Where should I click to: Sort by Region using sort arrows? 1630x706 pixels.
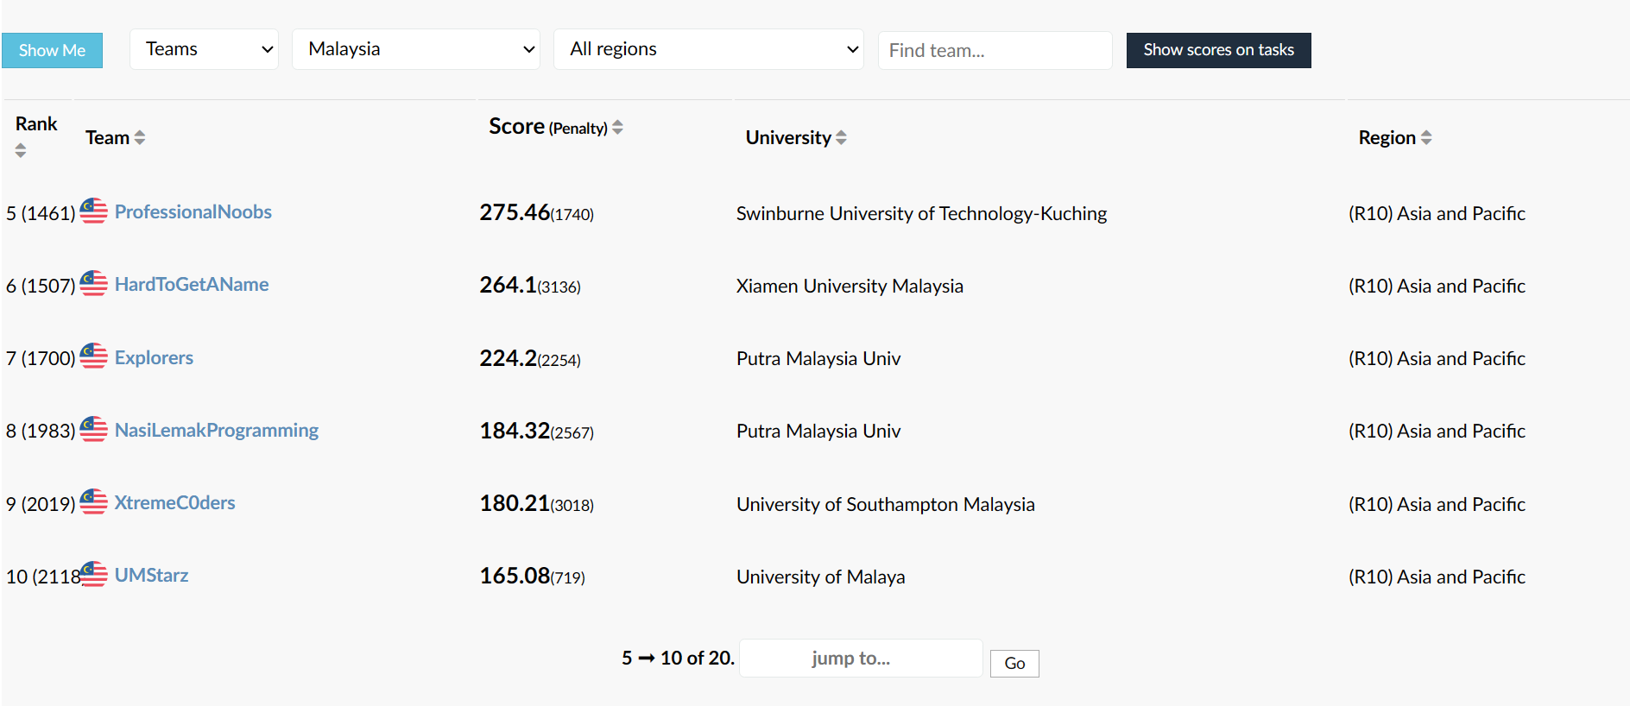(1426, 137)
